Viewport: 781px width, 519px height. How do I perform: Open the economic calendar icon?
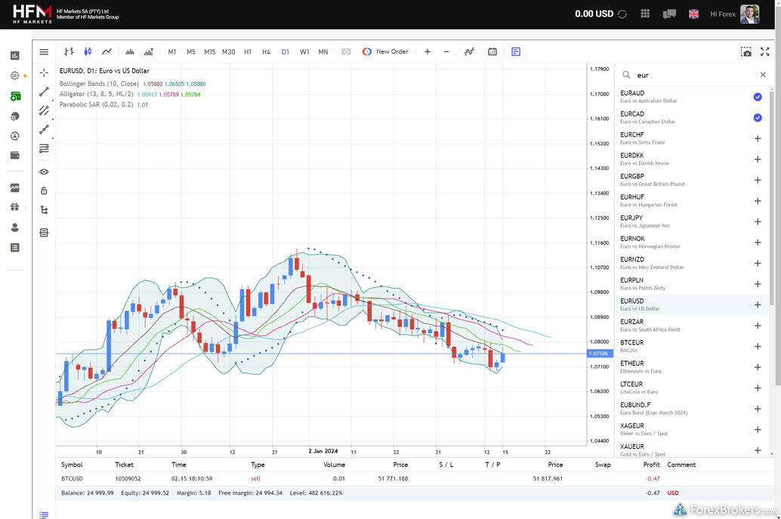492,51
